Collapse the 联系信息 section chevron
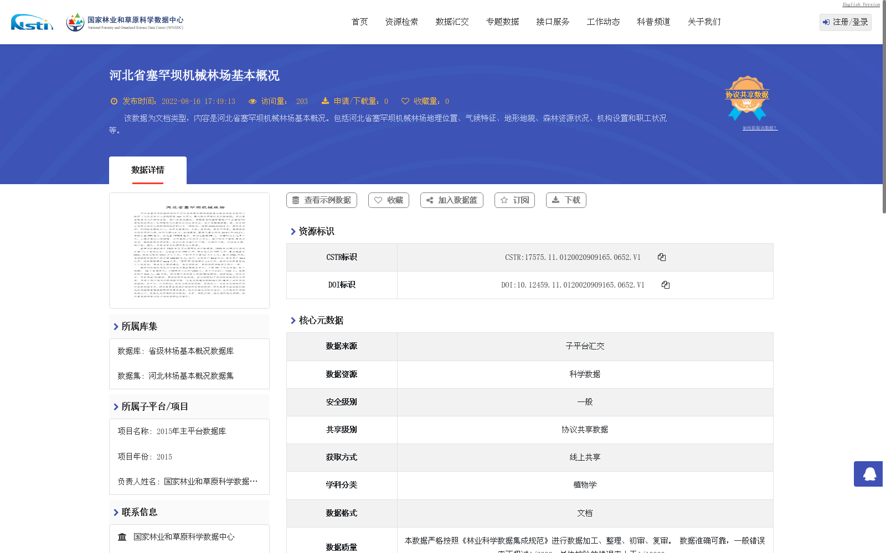 [x=115, y=512]
